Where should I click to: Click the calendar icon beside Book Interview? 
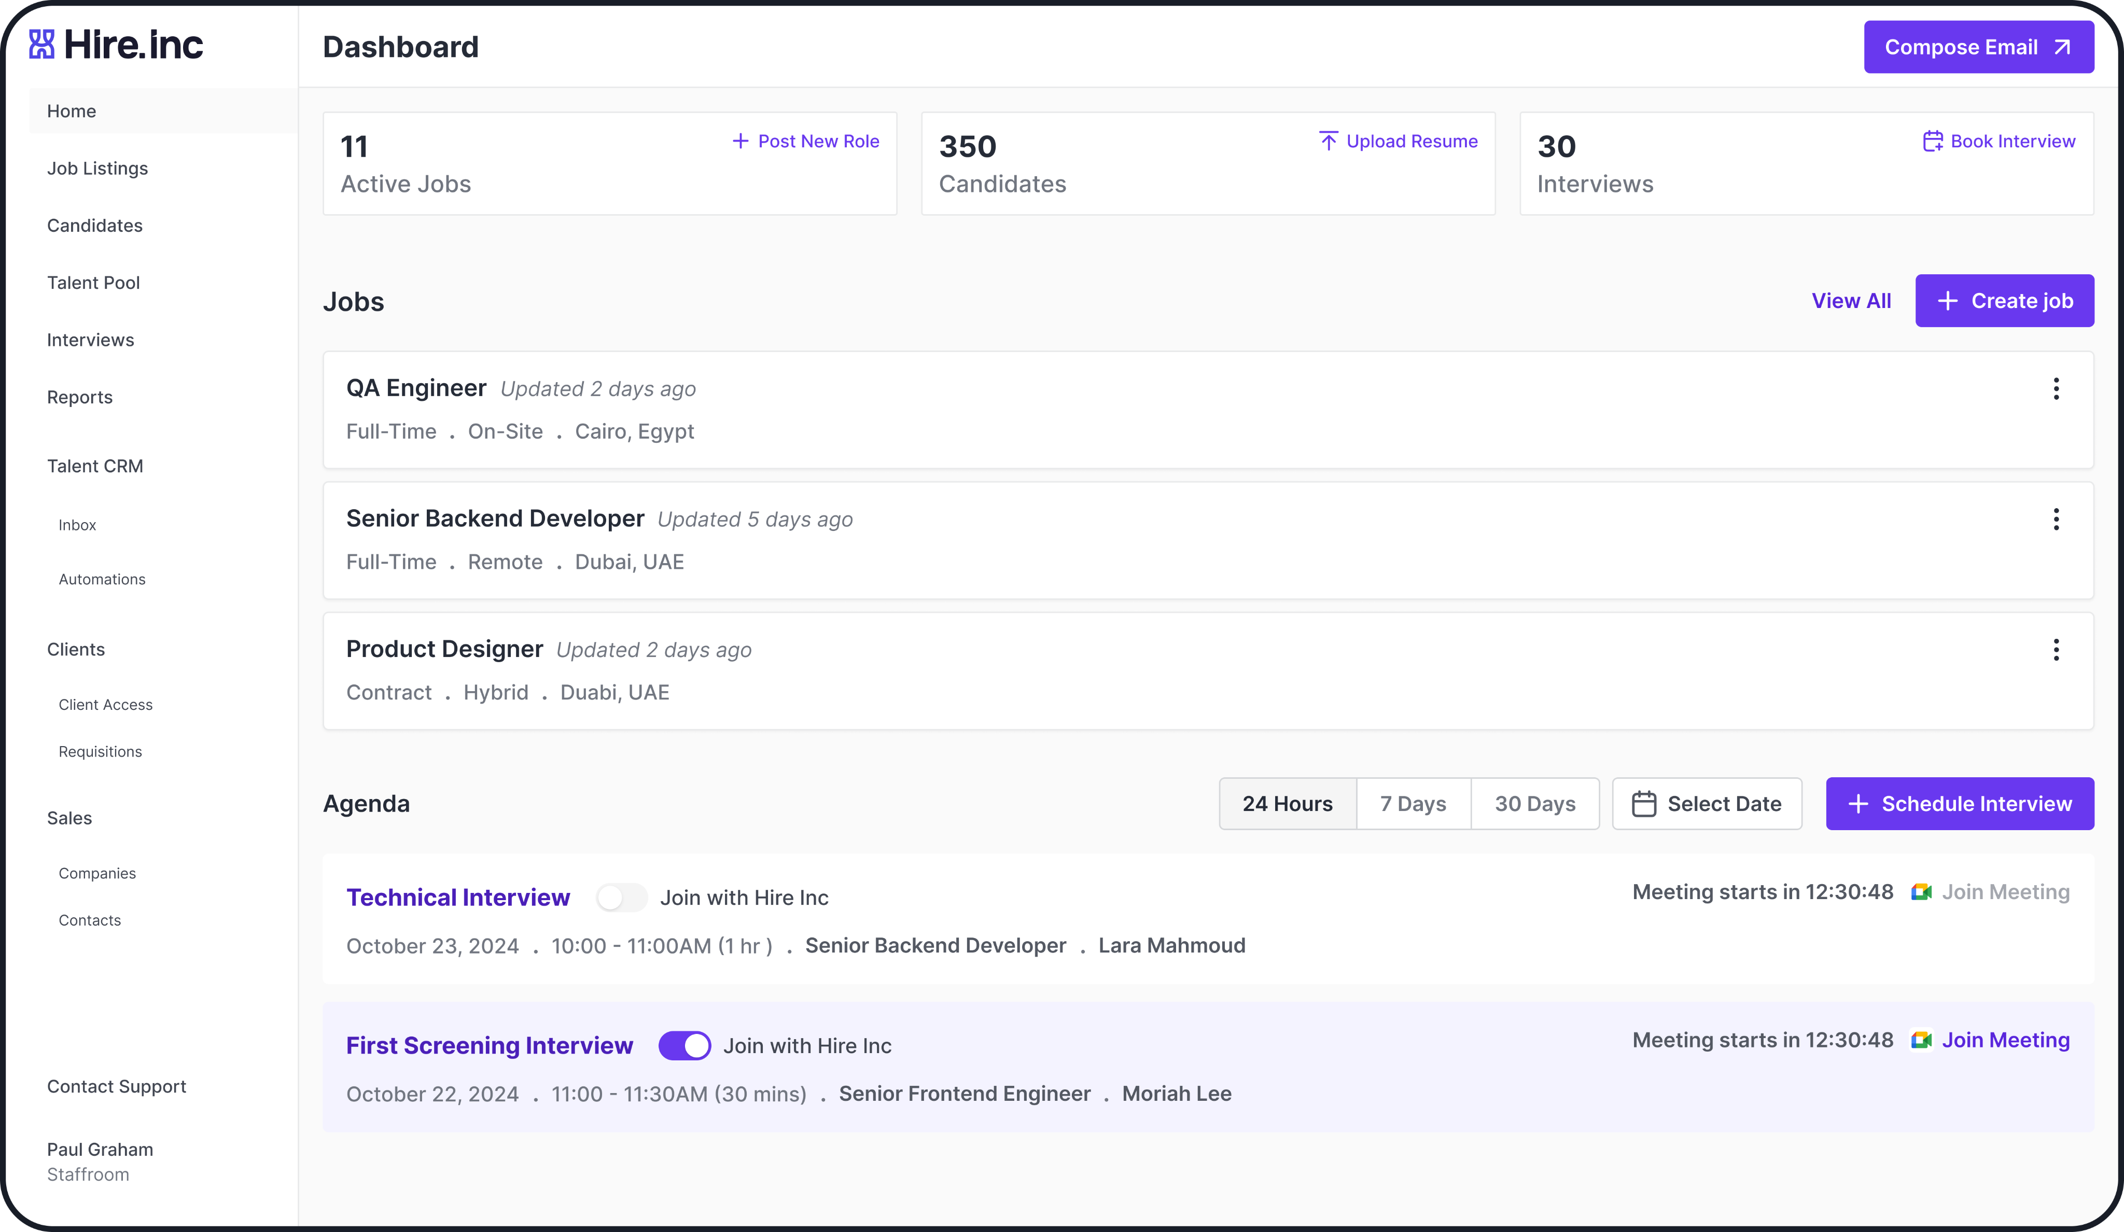1933,141
